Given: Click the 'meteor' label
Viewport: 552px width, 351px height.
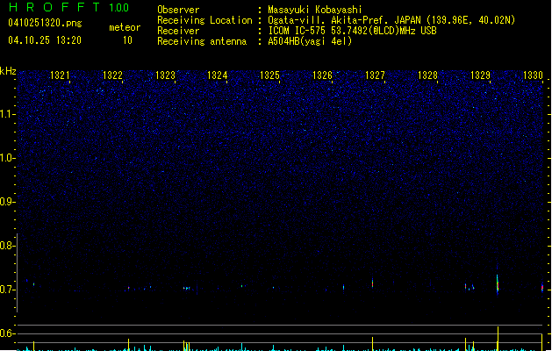Looking at the screenshot, I should click(125, 27).
